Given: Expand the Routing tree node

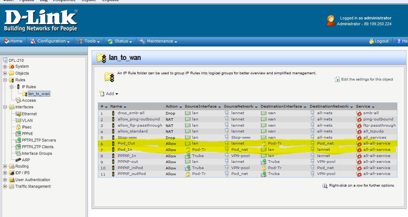Looking at the screenshot, I should [5, 167].
